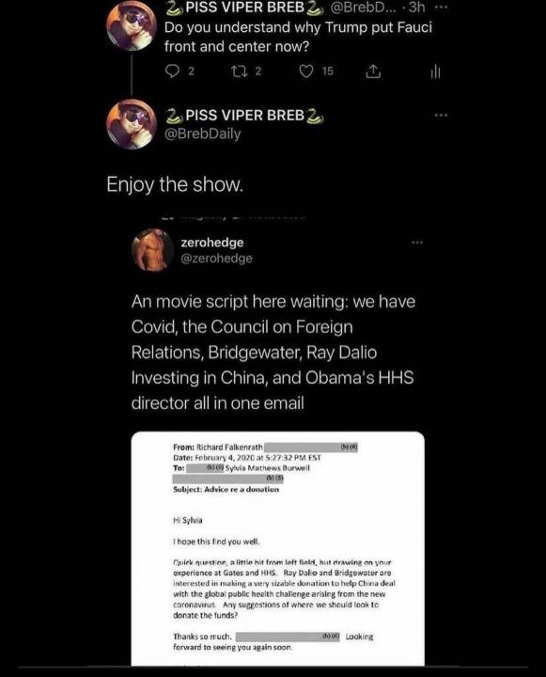Open the tweet asking about Trump and Fauci
Image resolution: width=546 pixels, height=677 pixels.
tap(298, 37)
